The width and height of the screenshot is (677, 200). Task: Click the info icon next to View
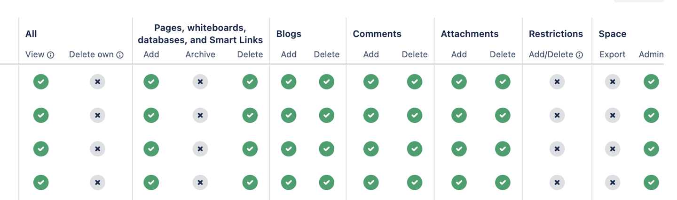[x=51, y=55]
